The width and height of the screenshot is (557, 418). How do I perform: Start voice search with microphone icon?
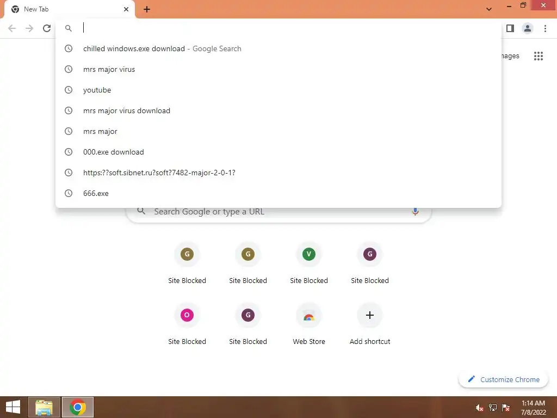tap(415, 212)
